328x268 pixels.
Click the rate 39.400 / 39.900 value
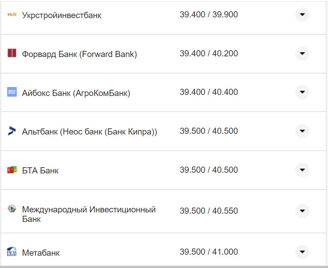coord(209,15)
